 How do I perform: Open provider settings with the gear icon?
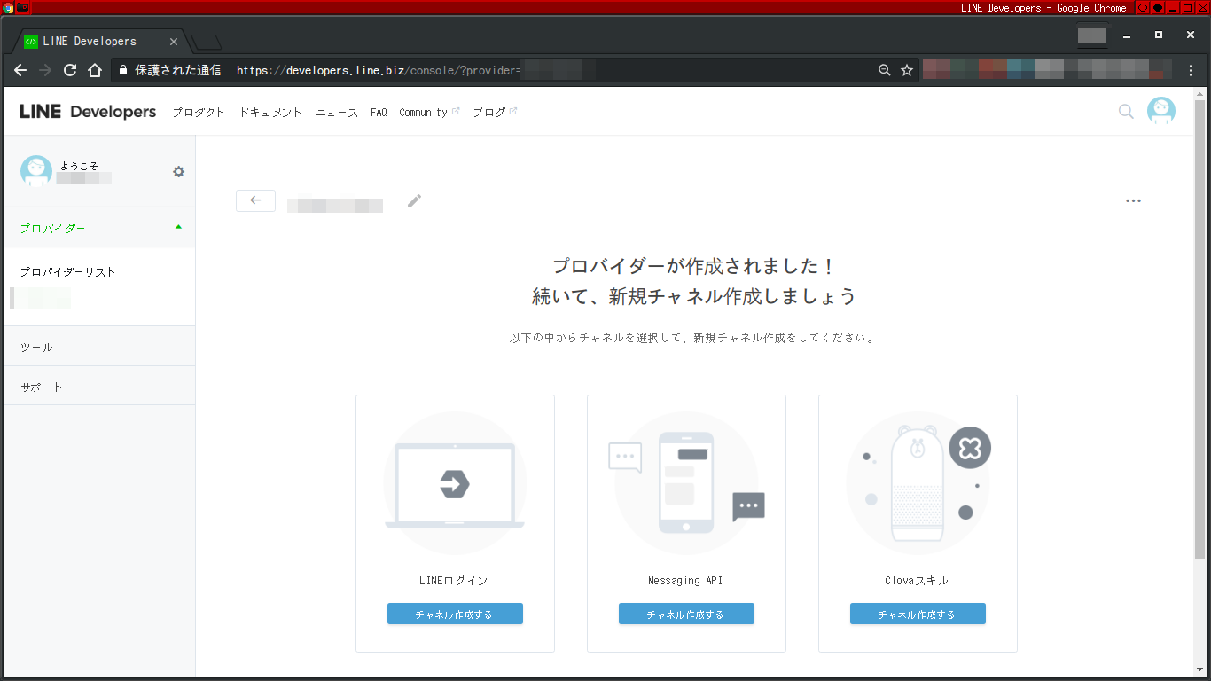178,172
